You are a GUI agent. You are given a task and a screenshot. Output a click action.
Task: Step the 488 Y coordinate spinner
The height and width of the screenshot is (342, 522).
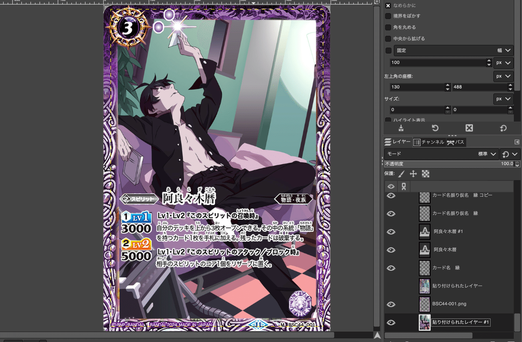click(510, 87)
